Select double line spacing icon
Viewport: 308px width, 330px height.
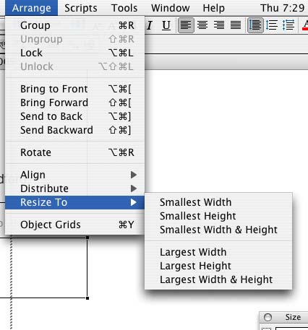point(288,25)
